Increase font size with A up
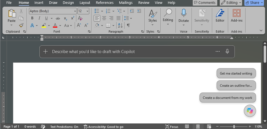 pyautogui.click(x=79, y=25)
